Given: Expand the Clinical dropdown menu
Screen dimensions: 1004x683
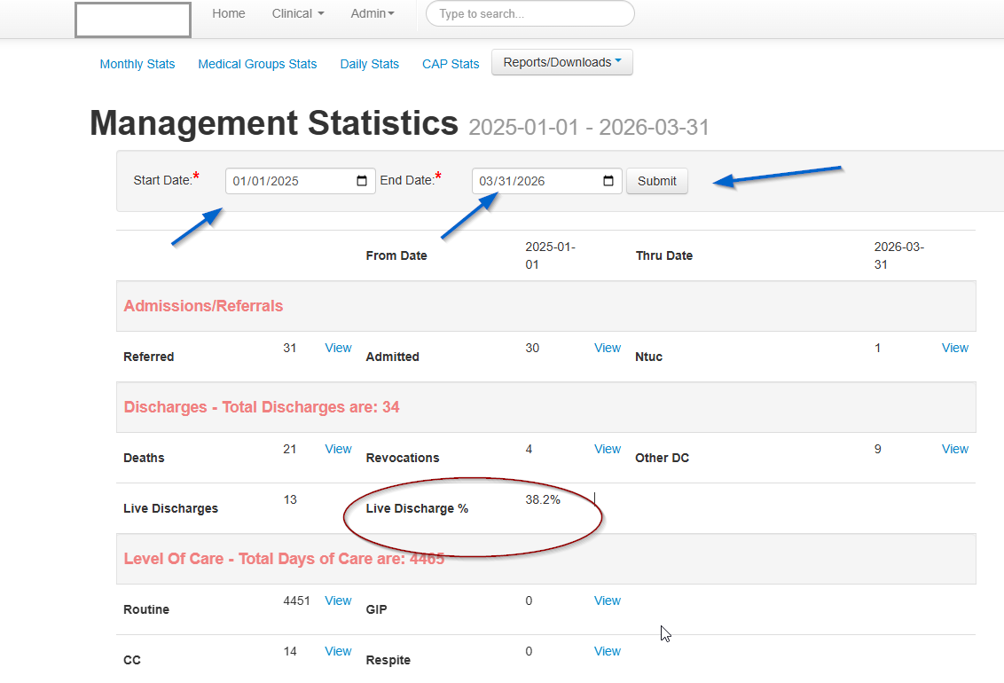Looking at the screenshot, I should point(298,13).
